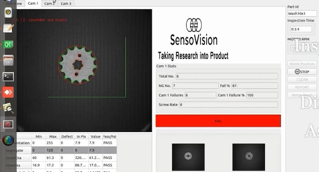The height and width of the screenshot is (172, 319).
Task: Click InnerDia PASS result cell
Action: point(110,165)
